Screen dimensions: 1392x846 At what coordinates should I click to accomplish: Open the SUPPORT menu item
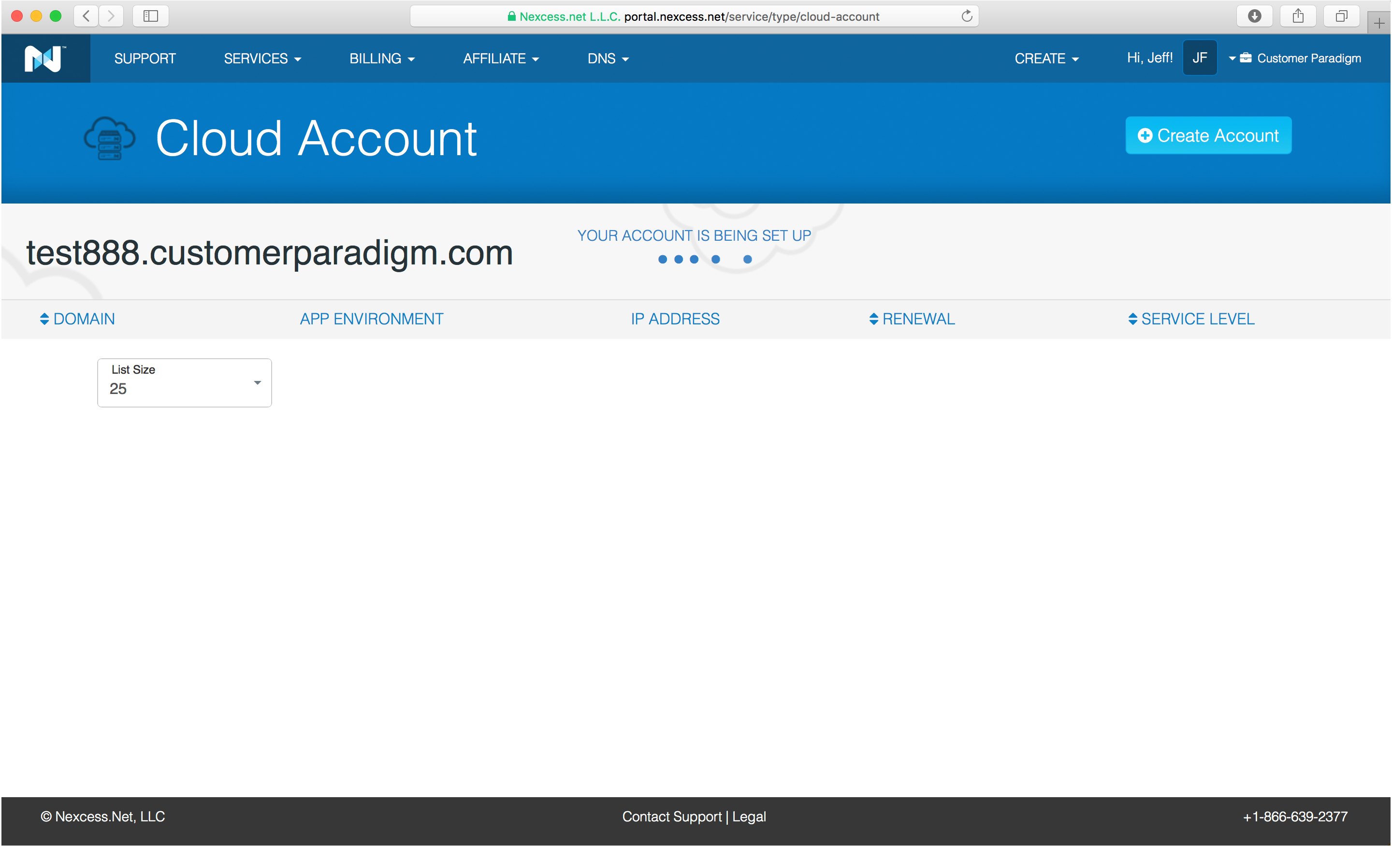pyautogui.click(x=145, y=58)
